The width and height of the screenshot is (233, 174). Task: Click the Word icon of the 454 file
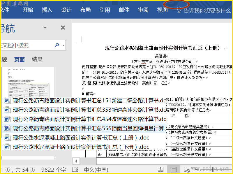click(x=7, y=119)
